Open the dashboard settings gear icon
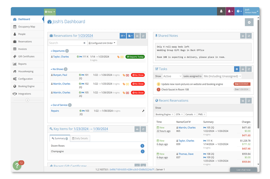Screen dimensions: 270x179 pyautogui.click(x=249, y=22)
